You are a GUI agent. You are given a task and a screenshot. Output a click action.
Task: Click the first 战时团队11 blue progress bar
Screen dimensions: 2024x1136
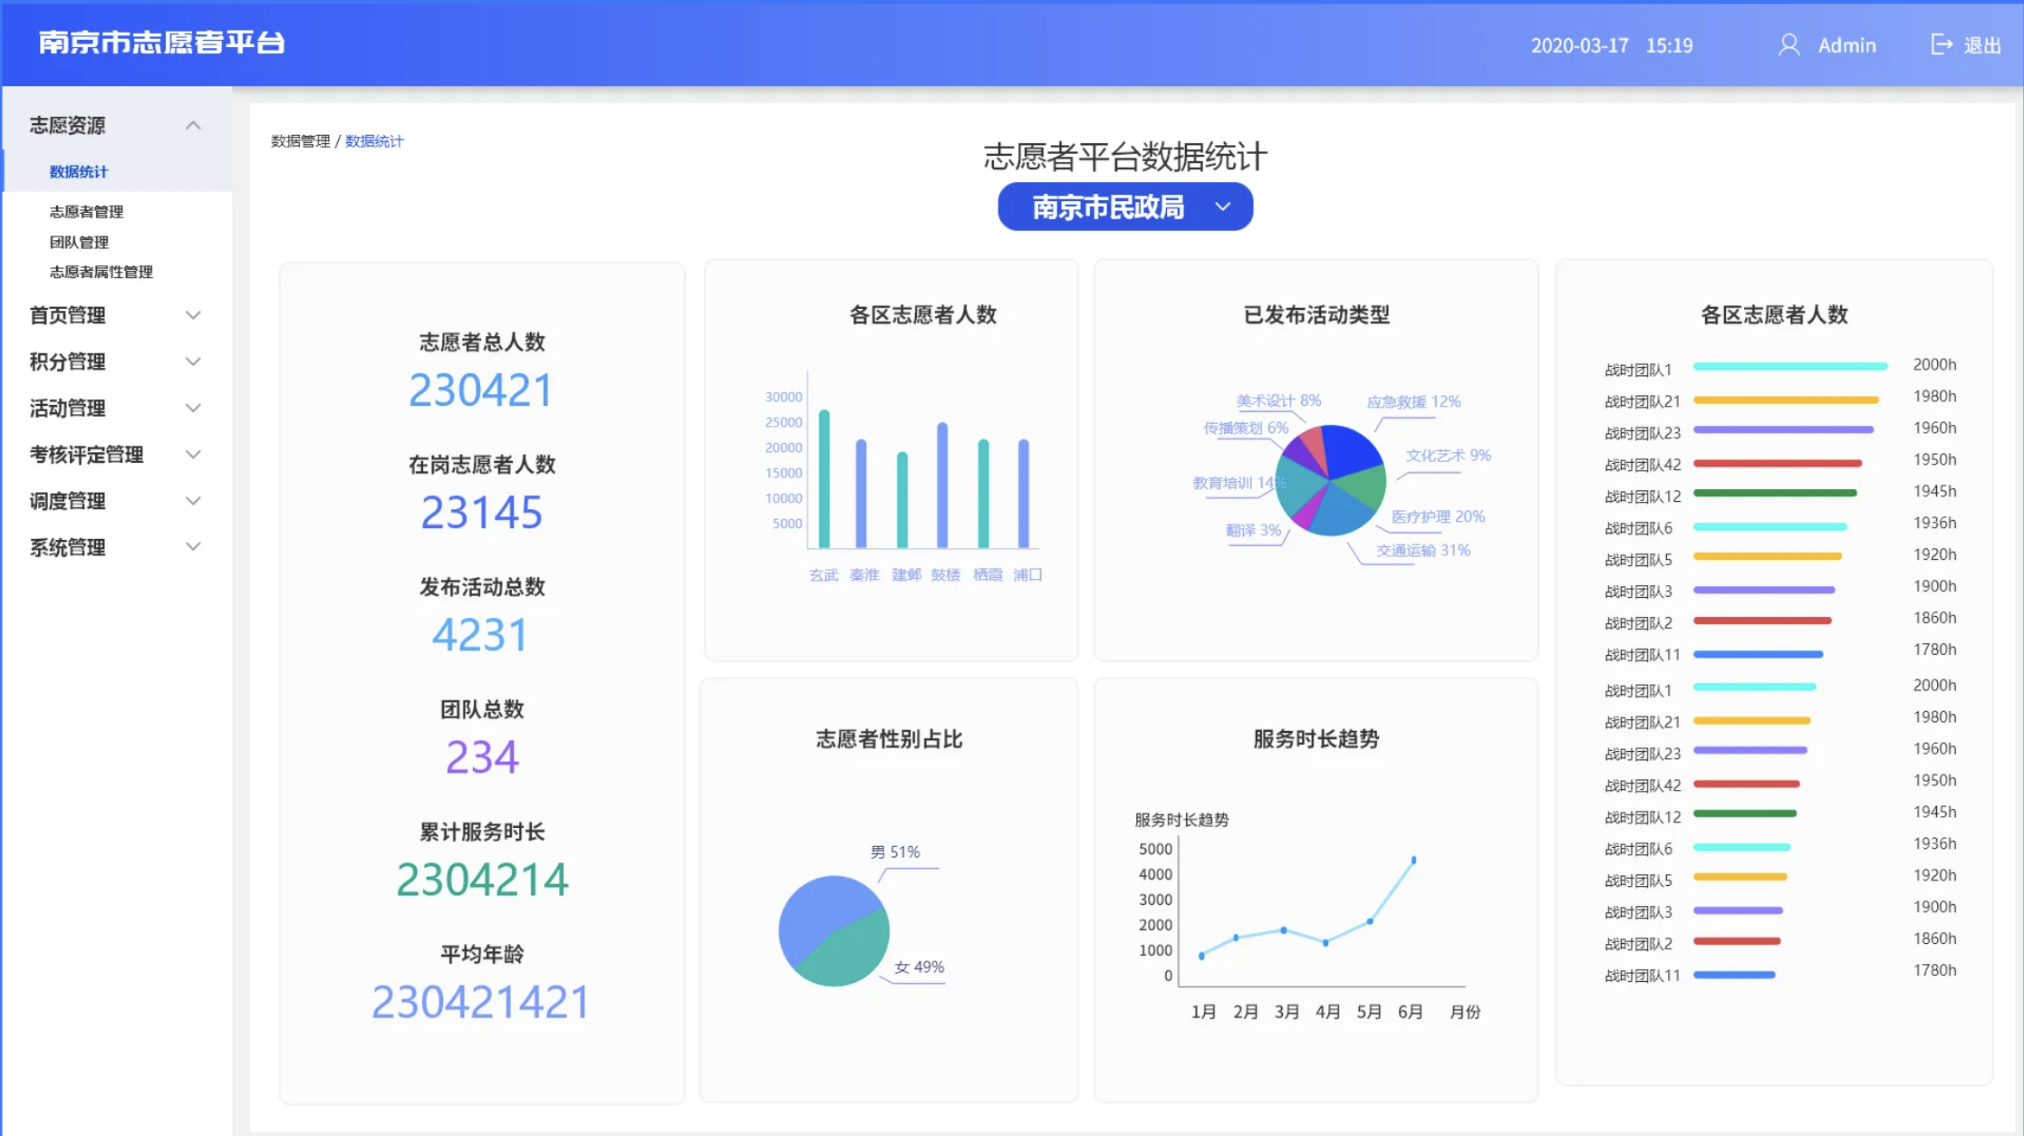point(1758,653)
